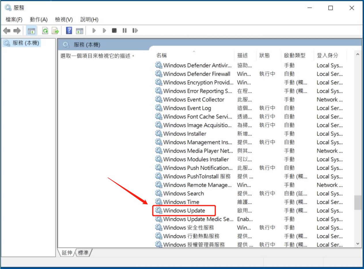Viewport: 364px width, 269px height.
Task: Click the gear icon beside Windows Push Notification...
Action: click(159, 168)
